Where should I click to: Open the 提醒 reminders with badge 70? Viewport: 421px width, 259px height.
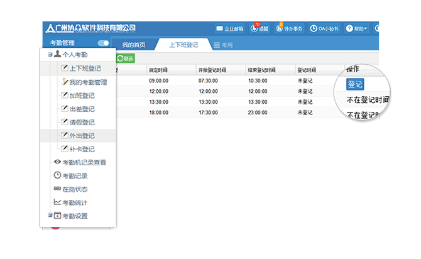[260, 29]
